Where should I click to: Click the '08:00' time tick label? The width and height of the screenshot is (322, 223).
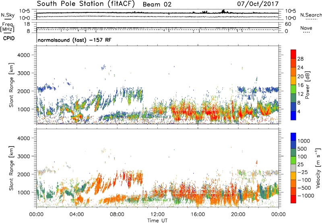117,215
